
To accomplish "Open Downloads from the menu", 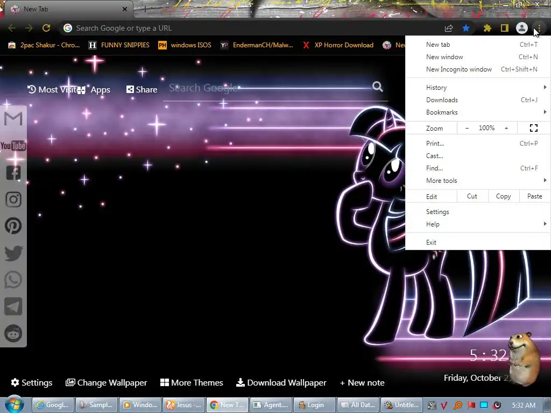I will pos(478,100).
